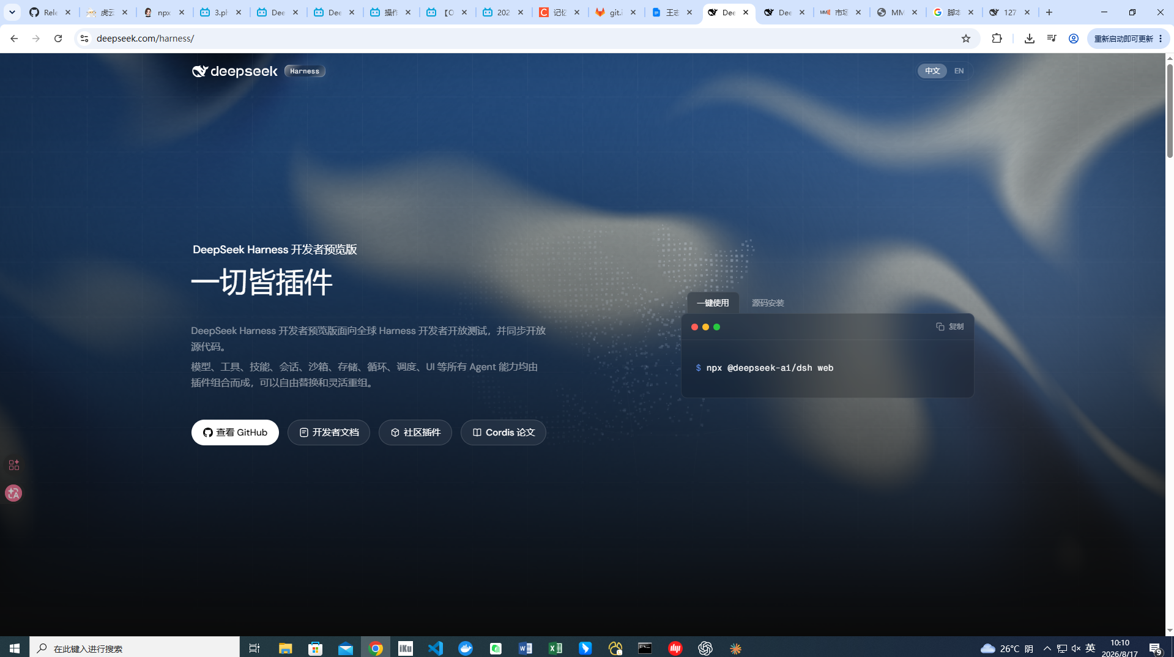Image resolution: width=1174 pixels, height=657 pixels.
Task: Open Word from taskbar
Action: (526, 648)
